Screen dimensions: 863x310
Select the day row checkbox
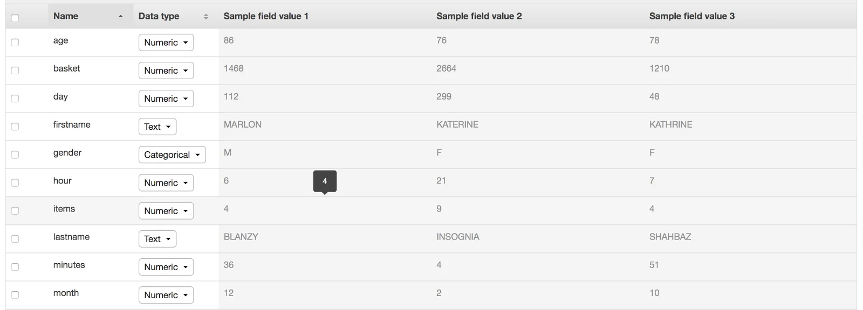(x=15, y=98)
